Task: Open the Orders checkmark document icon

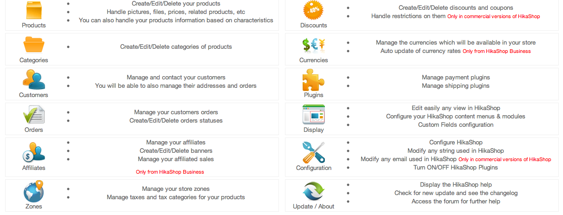Action: click(34, 115)
